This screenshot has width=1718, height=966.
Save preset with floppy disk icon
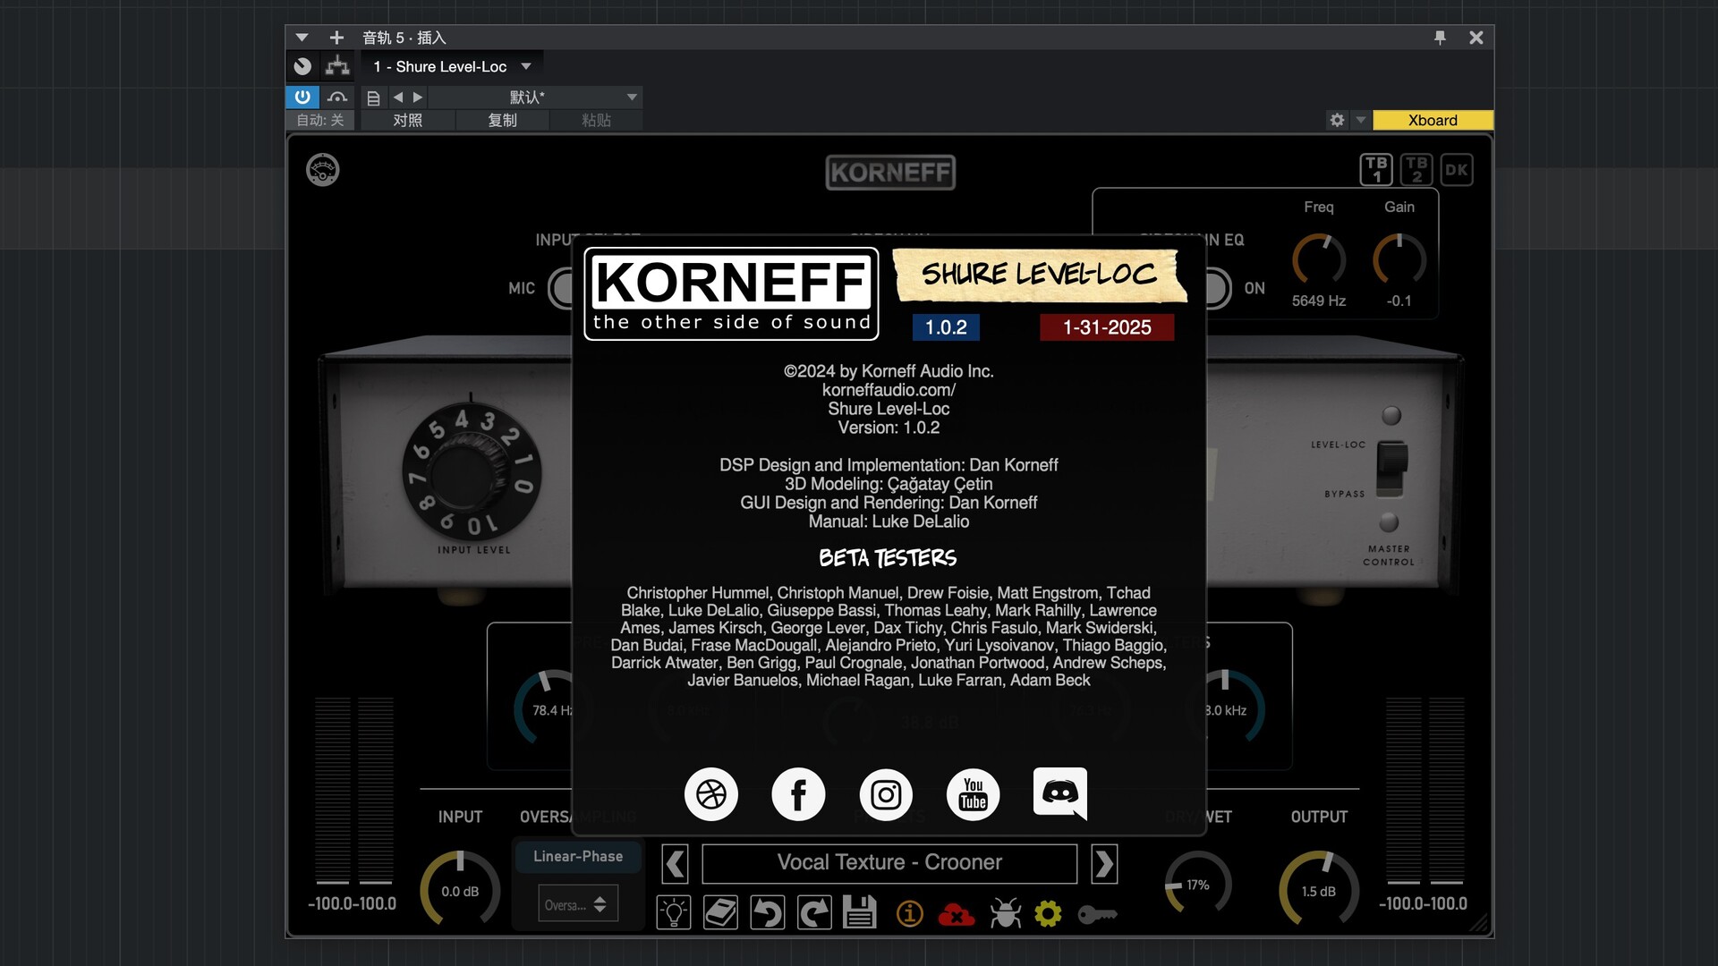860,913
